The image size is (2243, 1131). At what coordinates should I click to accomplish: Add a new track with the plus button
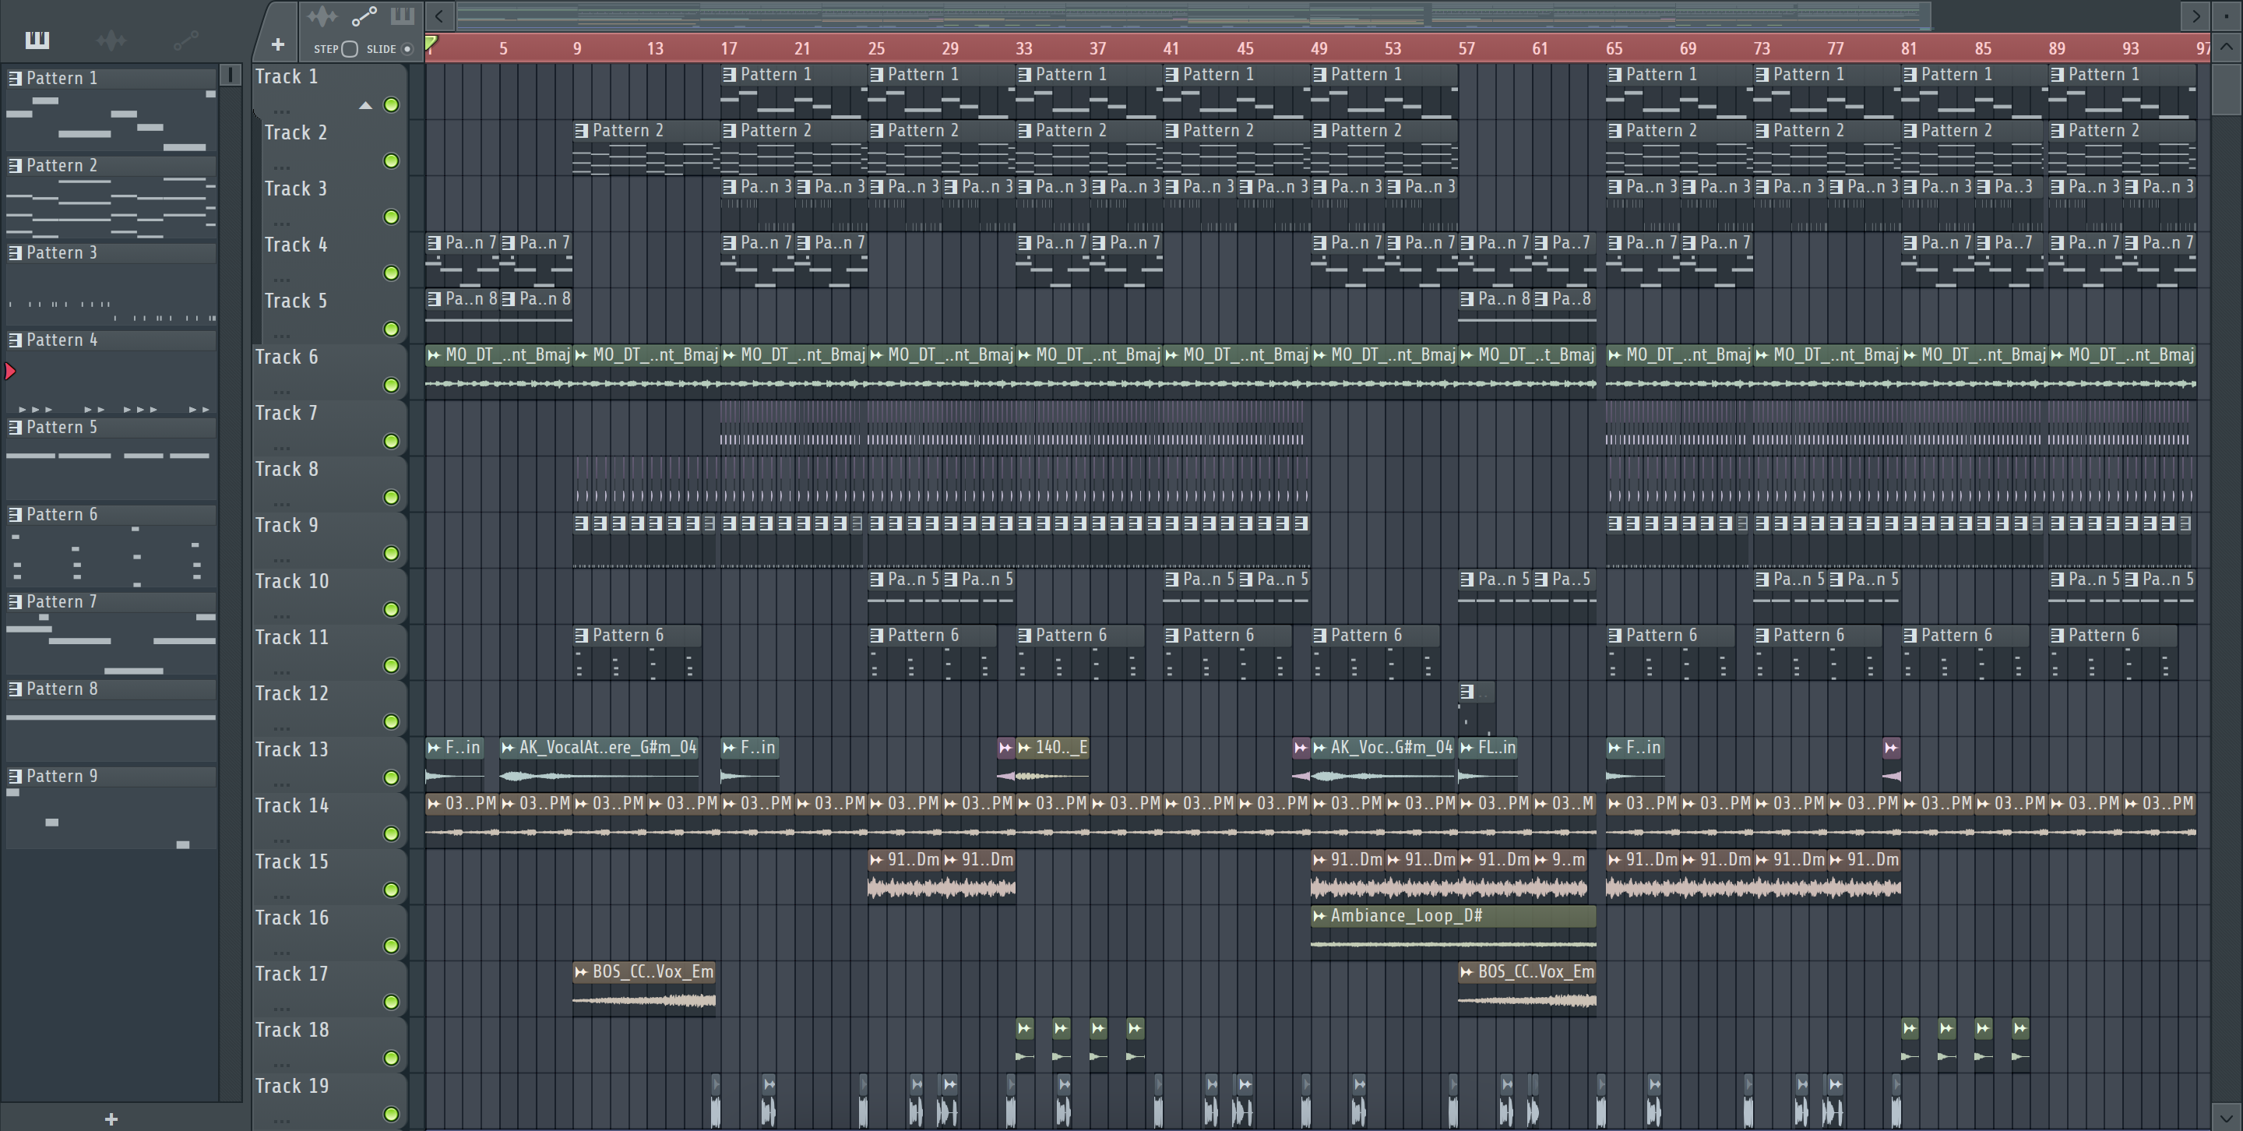(278, 44)
